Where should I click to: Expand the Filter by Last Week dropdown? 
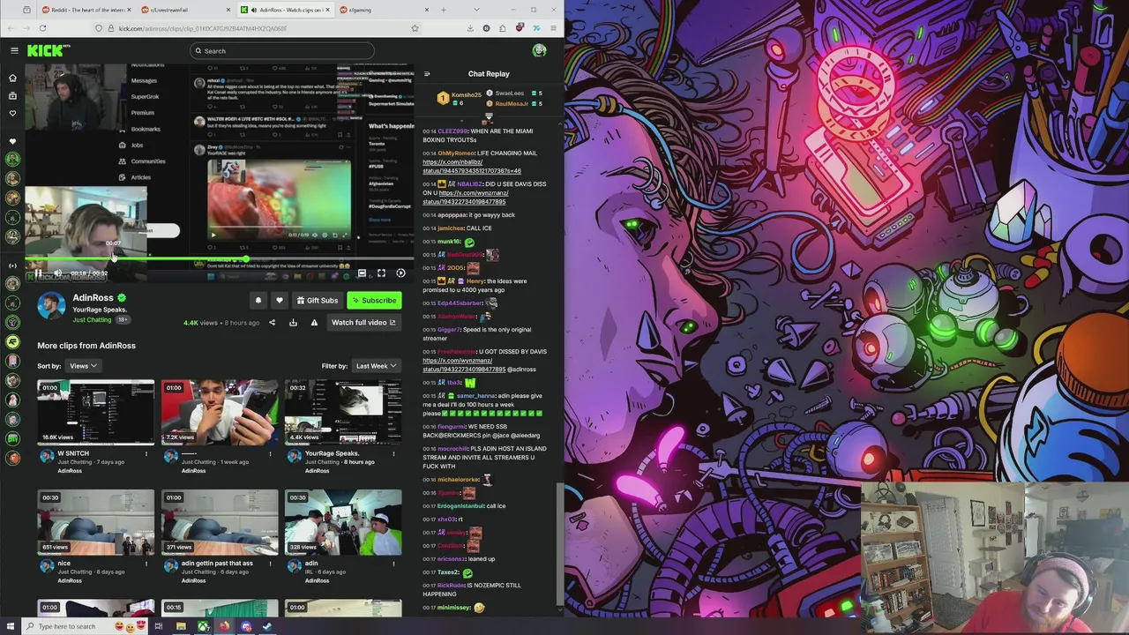pyautogui.click(x=377, y=366)
